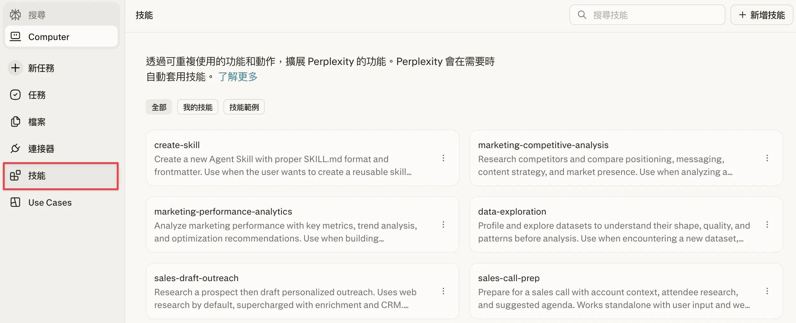Click the 檔案 files icon
796x323 pixels.
pos(15,122)
